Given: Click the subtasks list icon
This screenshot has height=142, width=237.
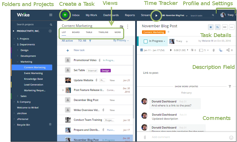Looking at the screenshot, I should tap(192, 50).
